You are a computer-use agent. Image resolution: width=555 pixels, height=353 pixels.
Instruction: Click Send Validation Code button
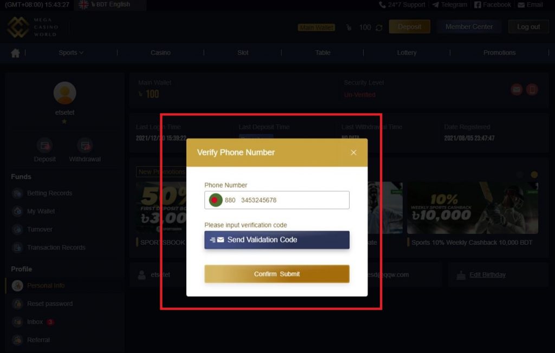coord(277,240)
